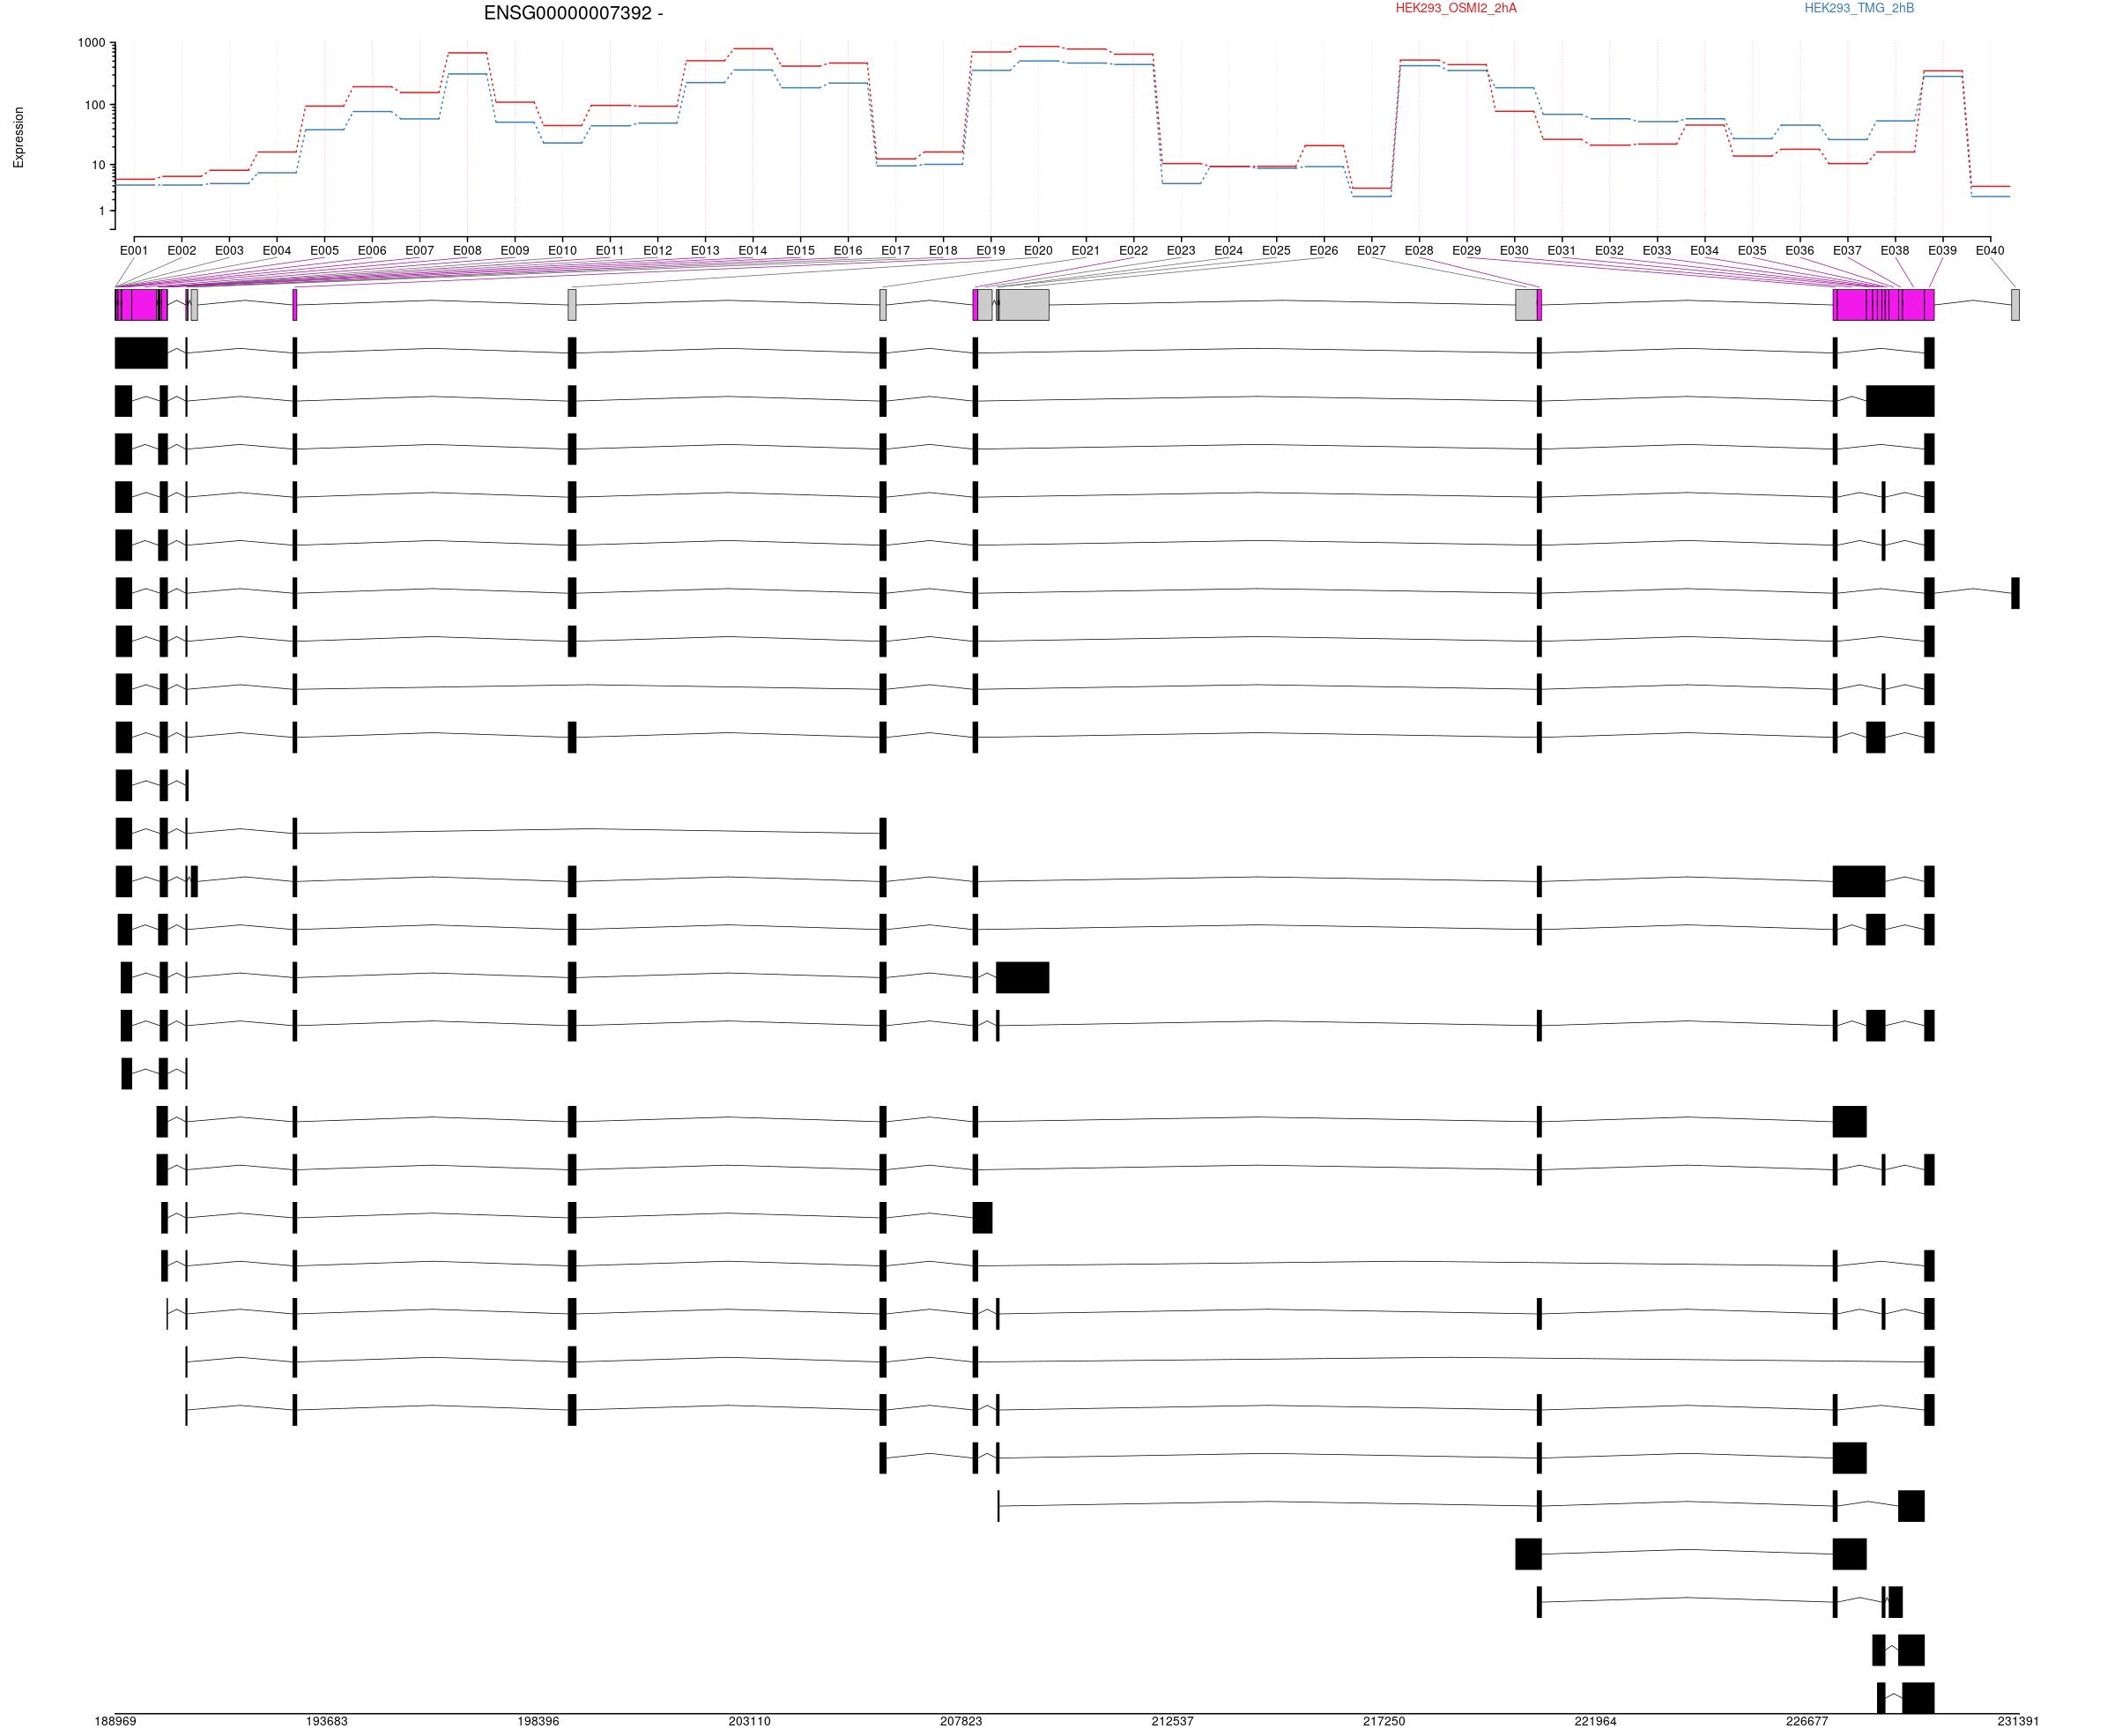Point at exon label E028
2115x1736 pixels.
tap(1419, 251)
